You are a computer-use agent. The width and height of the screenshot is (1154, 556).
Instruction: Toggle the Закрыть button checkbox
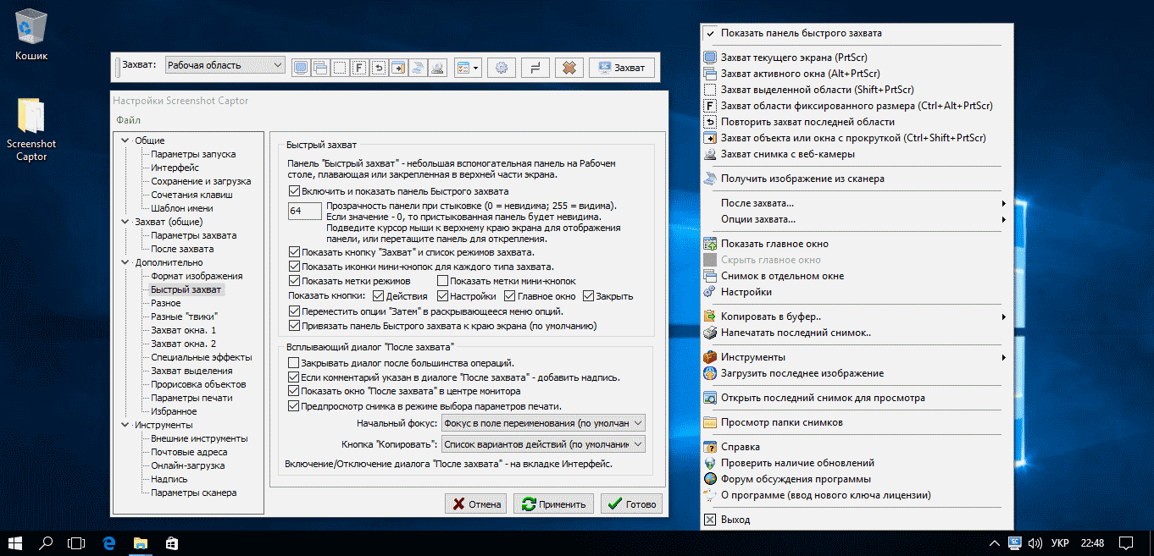[588, 296]
